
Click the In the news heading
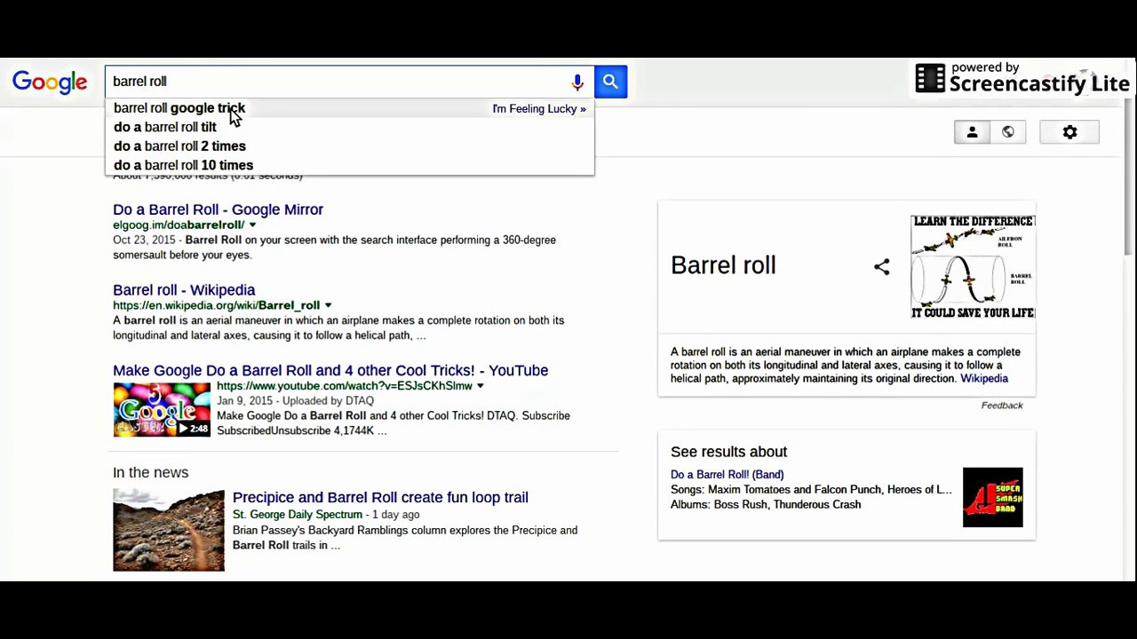point(150,473)
